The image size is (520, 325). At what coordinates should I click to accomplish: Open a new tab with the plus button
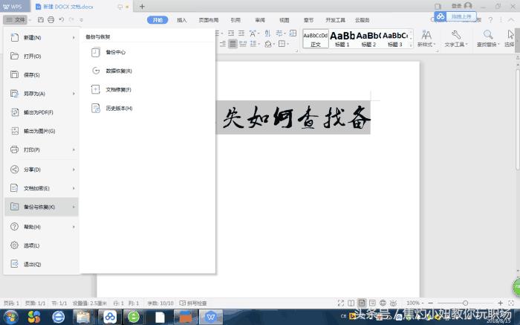pos(142,6)
